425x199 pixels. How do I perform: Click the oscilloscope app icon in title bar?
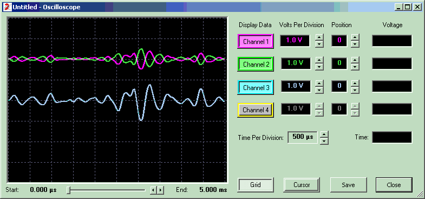point(8,7)
